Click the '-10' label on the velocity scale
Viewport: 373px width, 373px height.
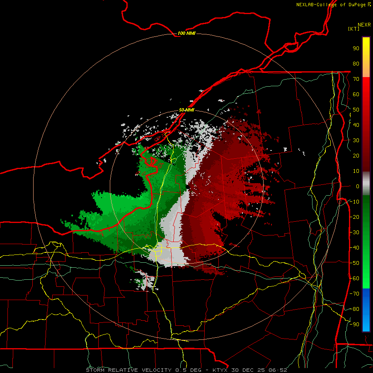354,202
